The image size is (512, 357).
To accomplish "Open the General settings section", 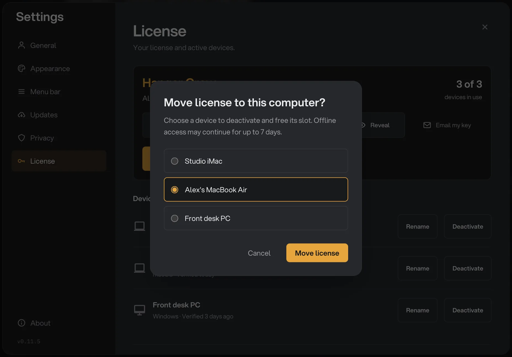I will (59, 45).
